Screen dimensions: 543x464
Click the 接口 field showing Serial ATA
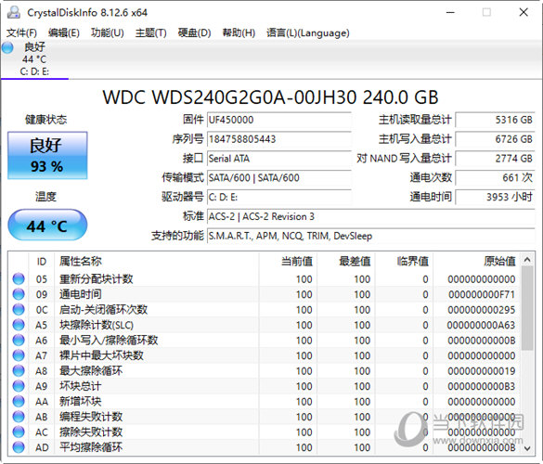279,159
